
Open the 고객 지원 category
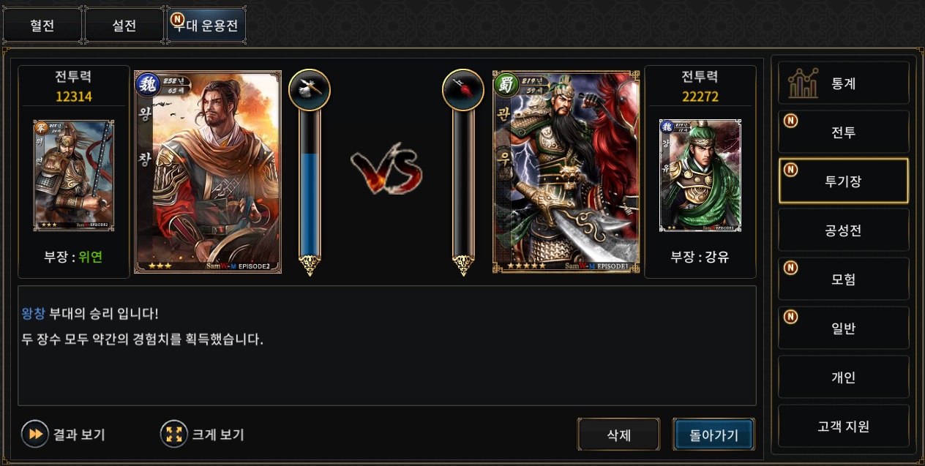click(843, 426)
